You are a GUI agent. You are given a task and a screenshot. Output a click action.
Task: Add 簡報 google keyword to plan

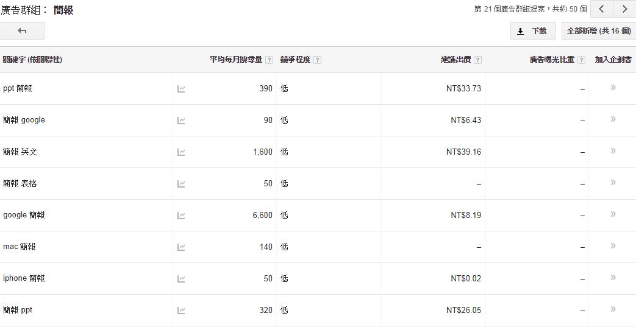click(x=613, y=119)
